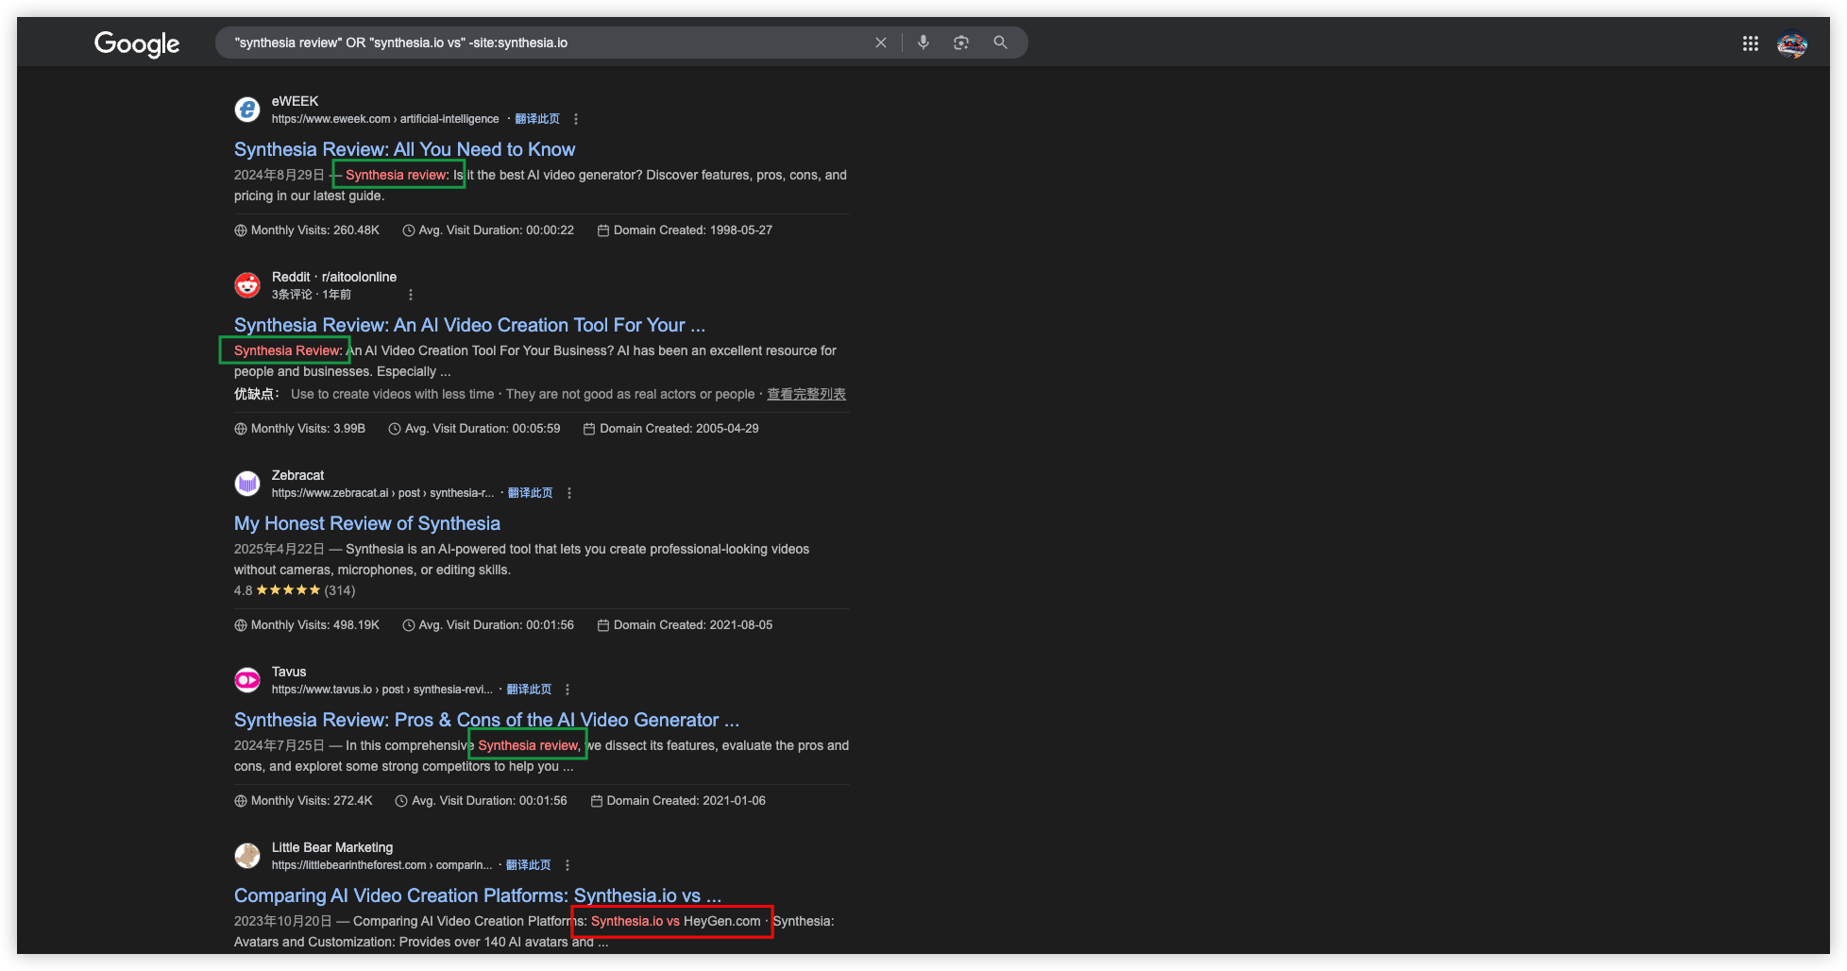This screenshot has height=971, width=1847.
Task: Clear the search query with the X icon
Action: (x=881, y=43)
